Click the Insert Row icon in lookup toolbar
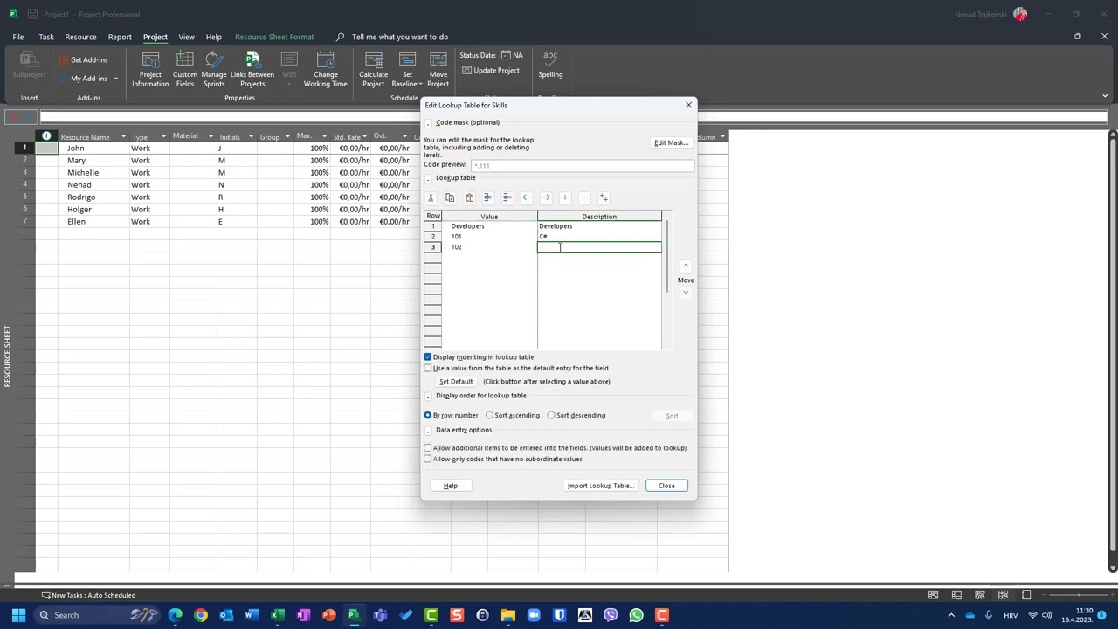Screen dimensions: 1118x629 (488, 198)
